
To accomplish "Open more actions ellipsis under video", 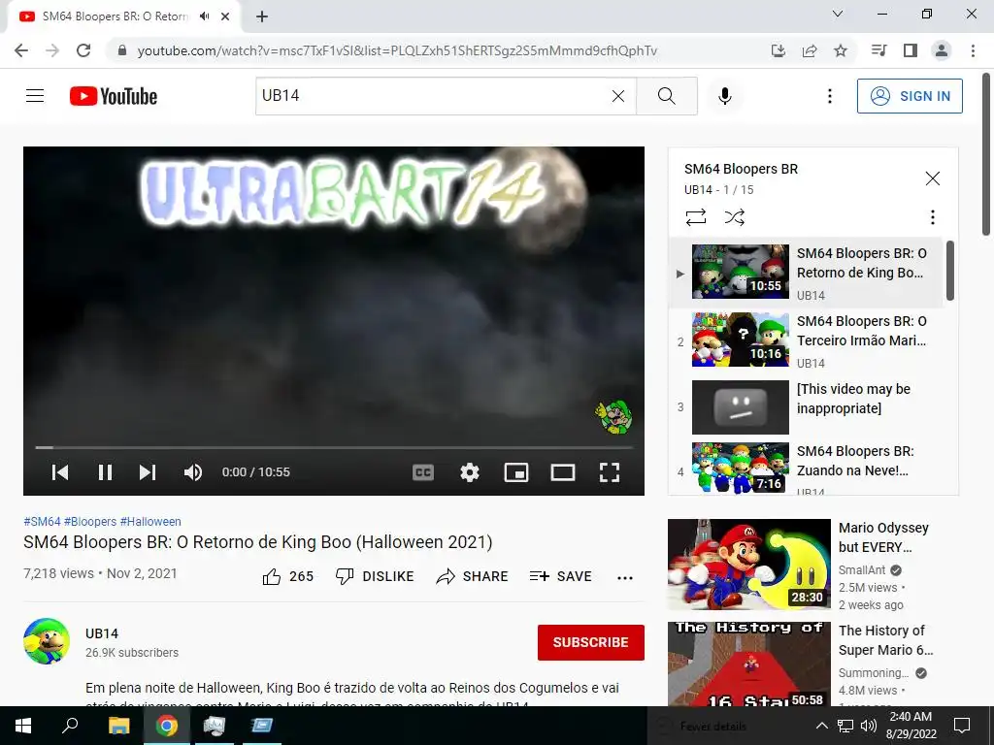I will click(625, 577).
